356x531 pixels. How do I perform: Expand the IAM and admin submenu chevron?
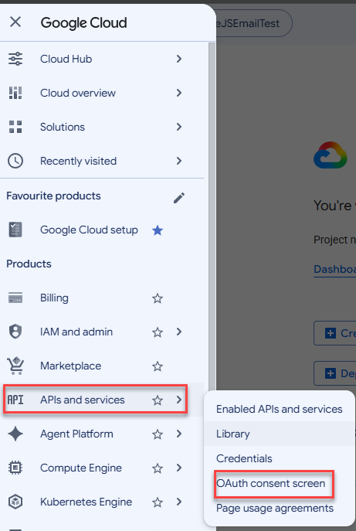[179, 332]
